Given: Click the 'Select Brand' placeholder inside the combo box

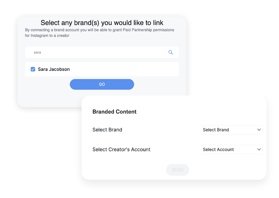Looking at the screenshot, I should pyautogui.click(x=216, y=130).
